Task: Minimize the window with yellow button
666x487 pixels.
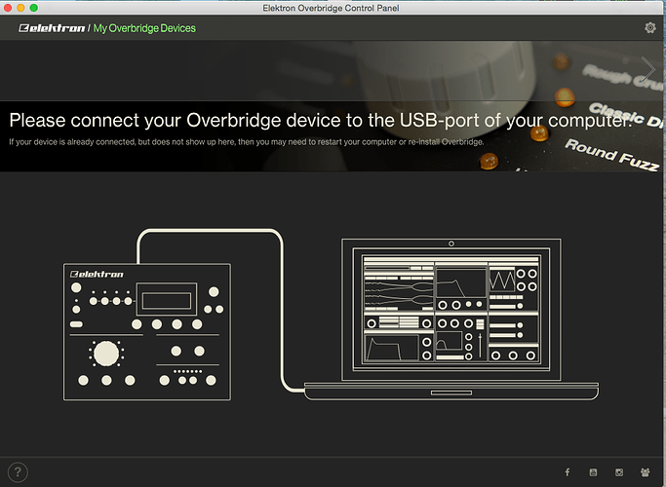Action: coord(20,8)
